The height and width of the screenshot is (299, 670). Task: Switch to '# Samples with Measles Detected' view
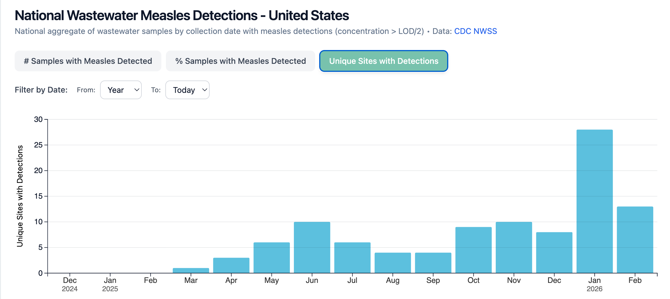pyautogui.click(x=88, y=61)
